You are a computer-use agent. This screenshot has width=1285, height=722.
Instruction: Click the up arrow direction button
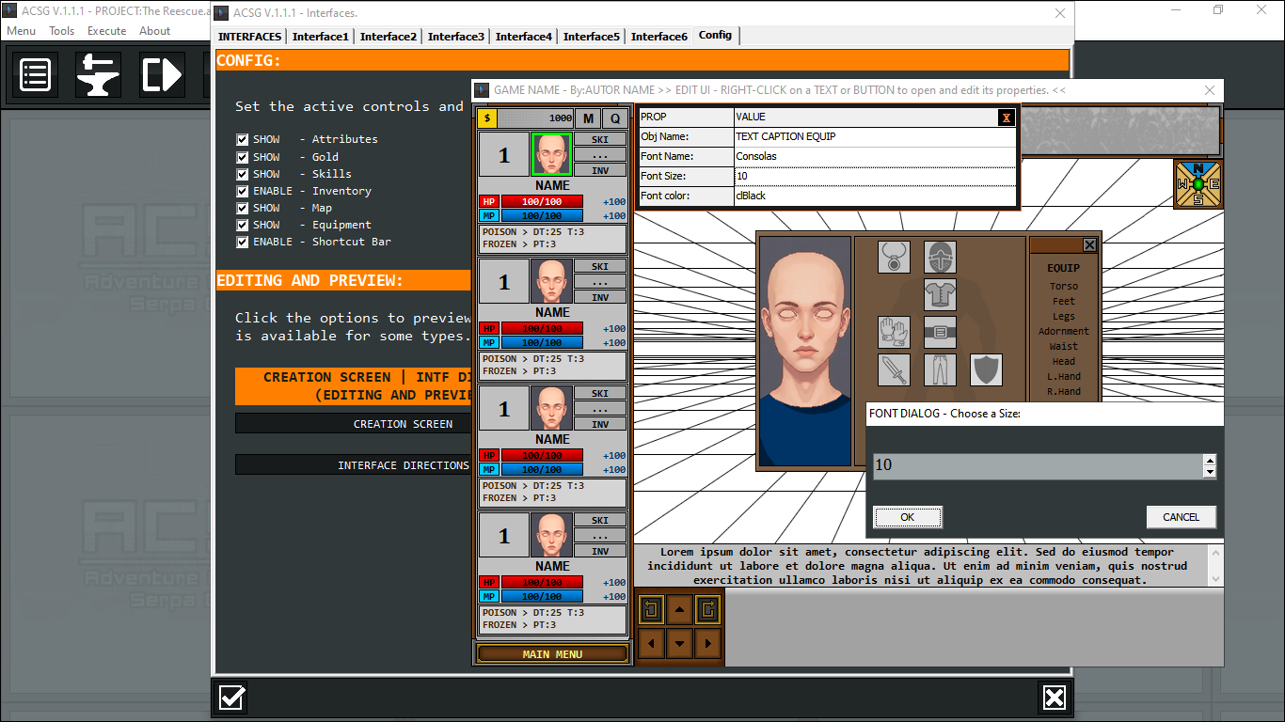(679, 610)
